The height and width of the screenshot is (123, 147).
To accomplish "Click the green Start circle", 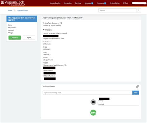I will [93, 113].
